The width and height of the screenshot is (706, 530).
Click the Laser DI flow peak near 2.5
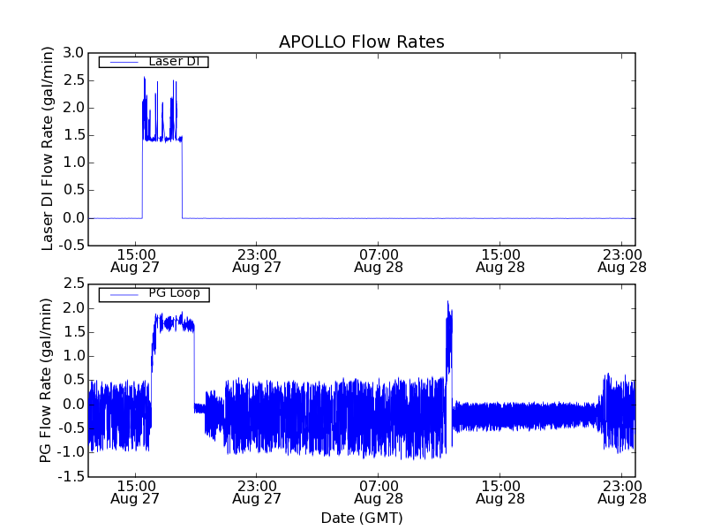(x=145, y=79)
